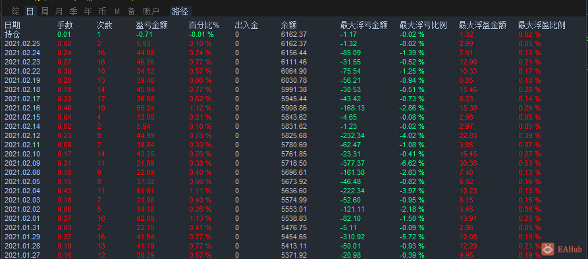Select the 2021.02.25 date row
The image size is (588, 259).
[22, 44]
